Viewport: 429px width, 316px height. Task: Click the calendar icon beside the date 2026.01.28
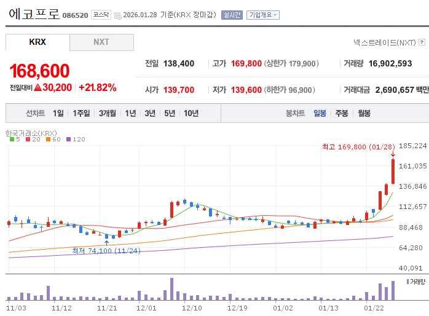[117, 15]
